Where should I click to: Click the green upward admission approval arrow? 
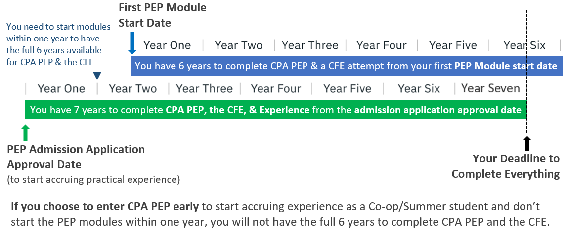[25, 132]
